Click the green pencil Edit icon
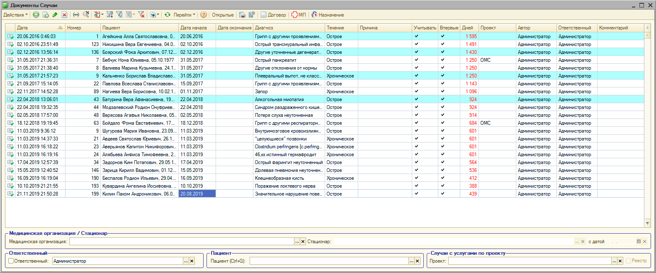656x273 pixels. [55, 15]
